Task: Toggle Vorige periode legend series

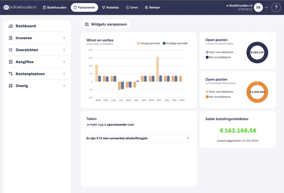Action: click(x=149, y=43)
